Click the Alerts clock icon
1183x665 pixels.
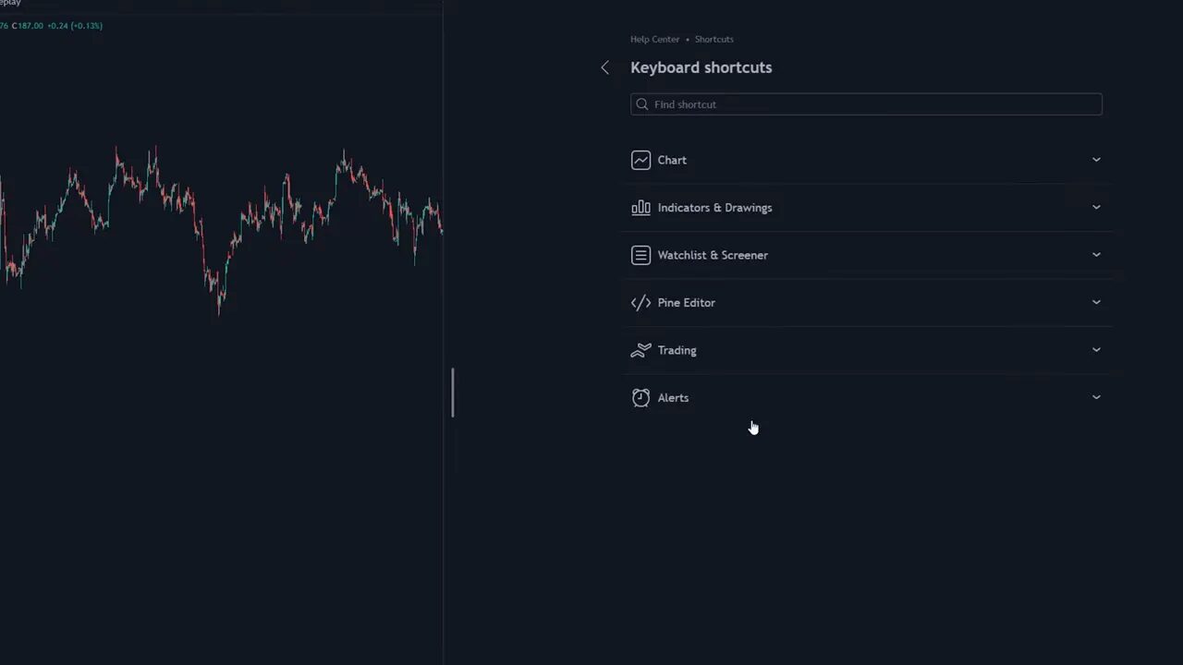640,397
